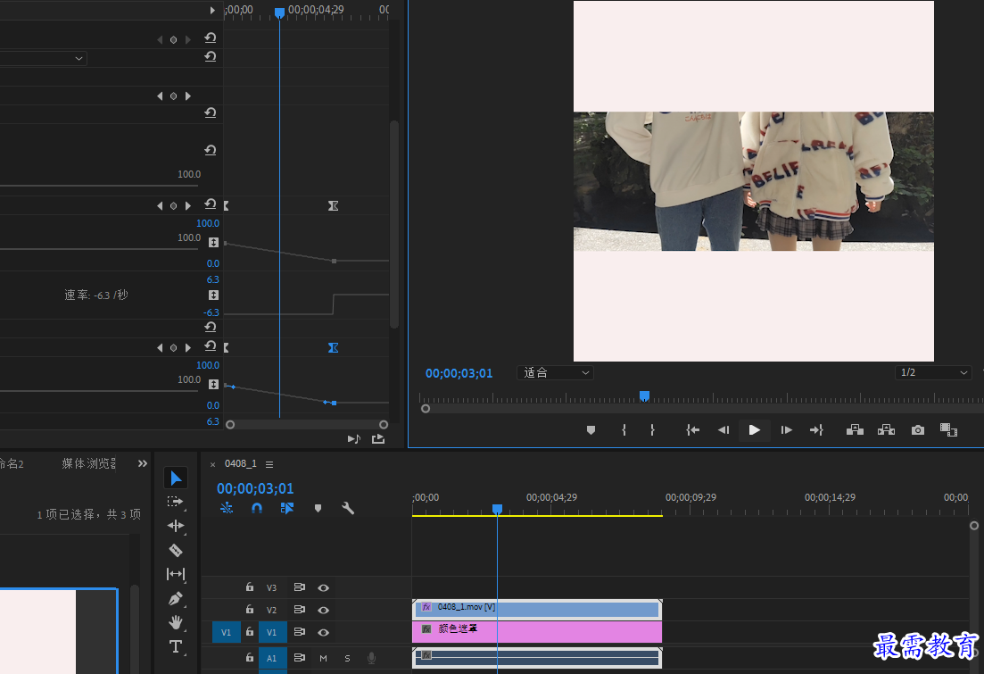Select the Hand tool
Screen dimensions: 984x674
[176, 622]
